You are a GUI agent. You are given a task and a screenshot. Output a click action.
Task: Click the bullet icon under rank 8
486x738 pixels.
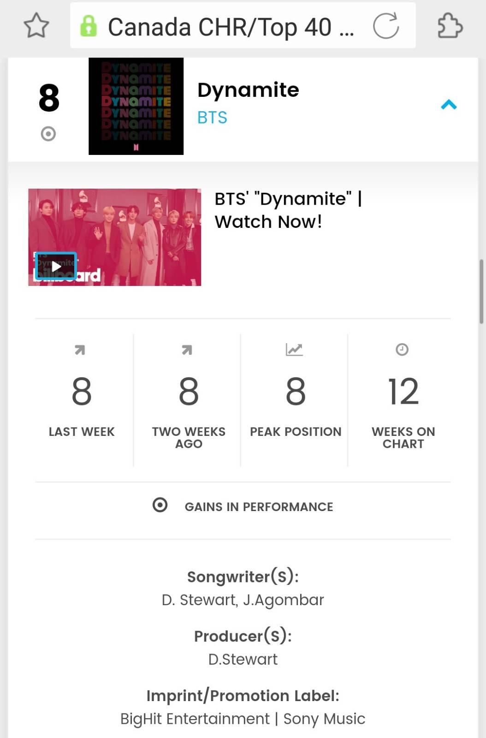[48, 134]
